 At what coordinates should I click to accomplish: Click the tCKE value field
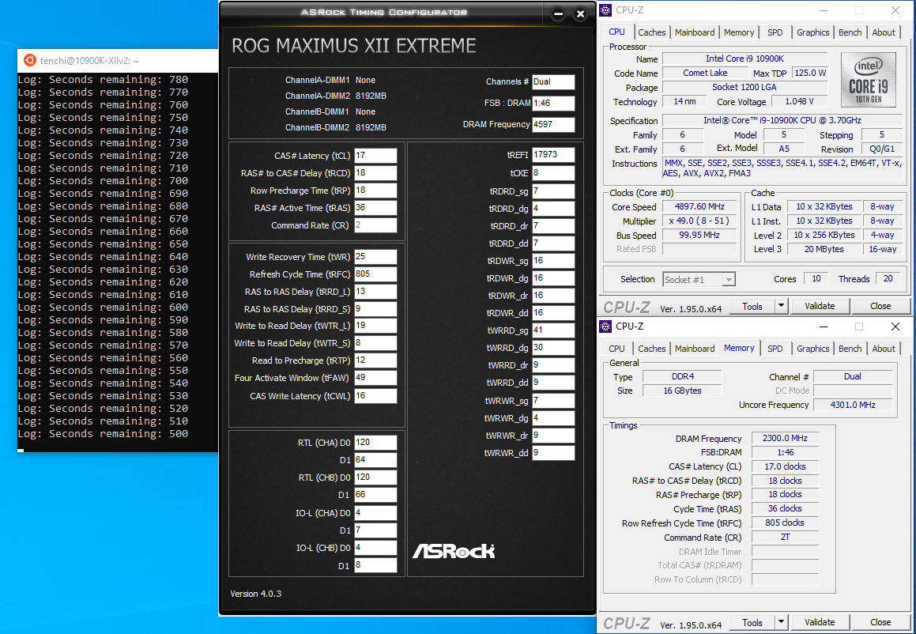[553, 174]
